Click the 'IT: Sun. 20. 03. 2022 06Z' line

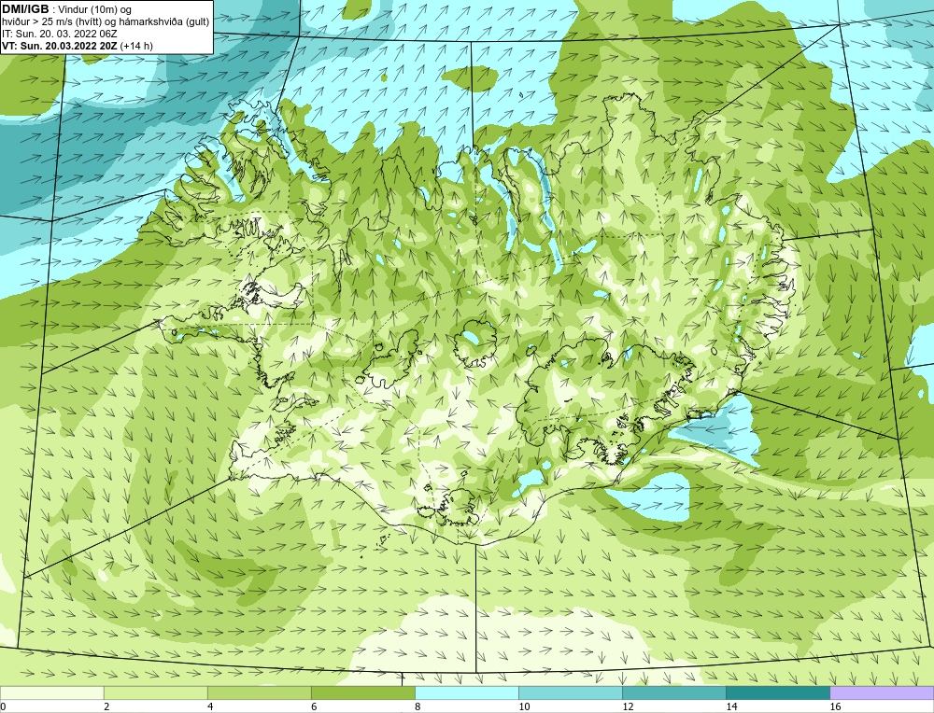(x=60, y=34)
